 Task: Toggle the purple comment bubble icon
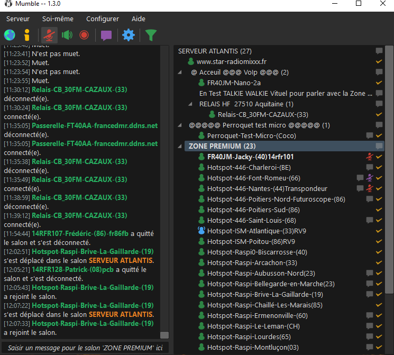tap(106, 35)
